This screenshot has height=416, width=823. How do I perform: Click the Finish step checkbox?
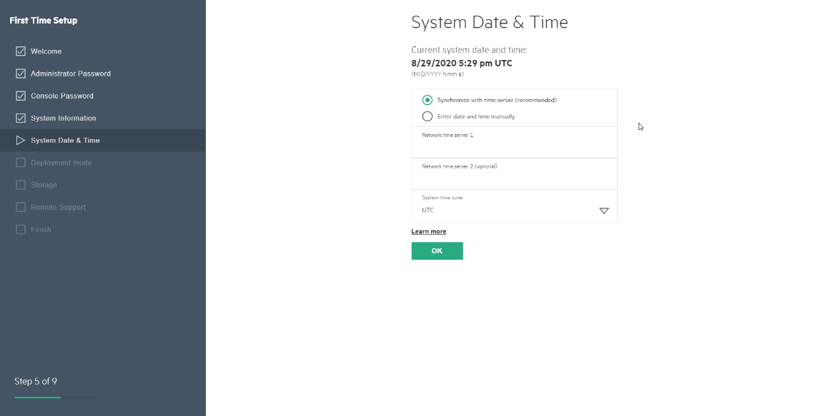click(x=21, y=230)
